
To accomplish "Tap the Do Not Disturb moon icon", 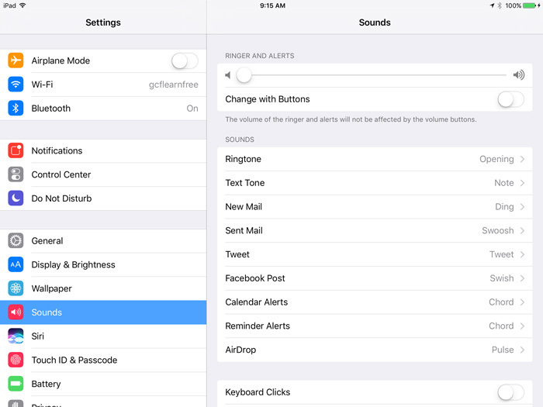I will click(x=16, y=198).
